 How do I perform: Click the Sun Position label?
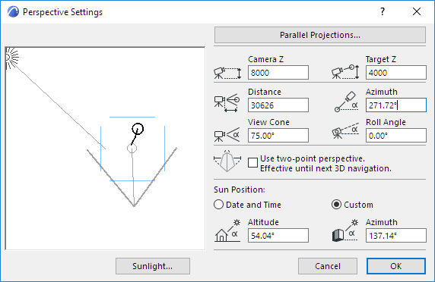[240, 190]
